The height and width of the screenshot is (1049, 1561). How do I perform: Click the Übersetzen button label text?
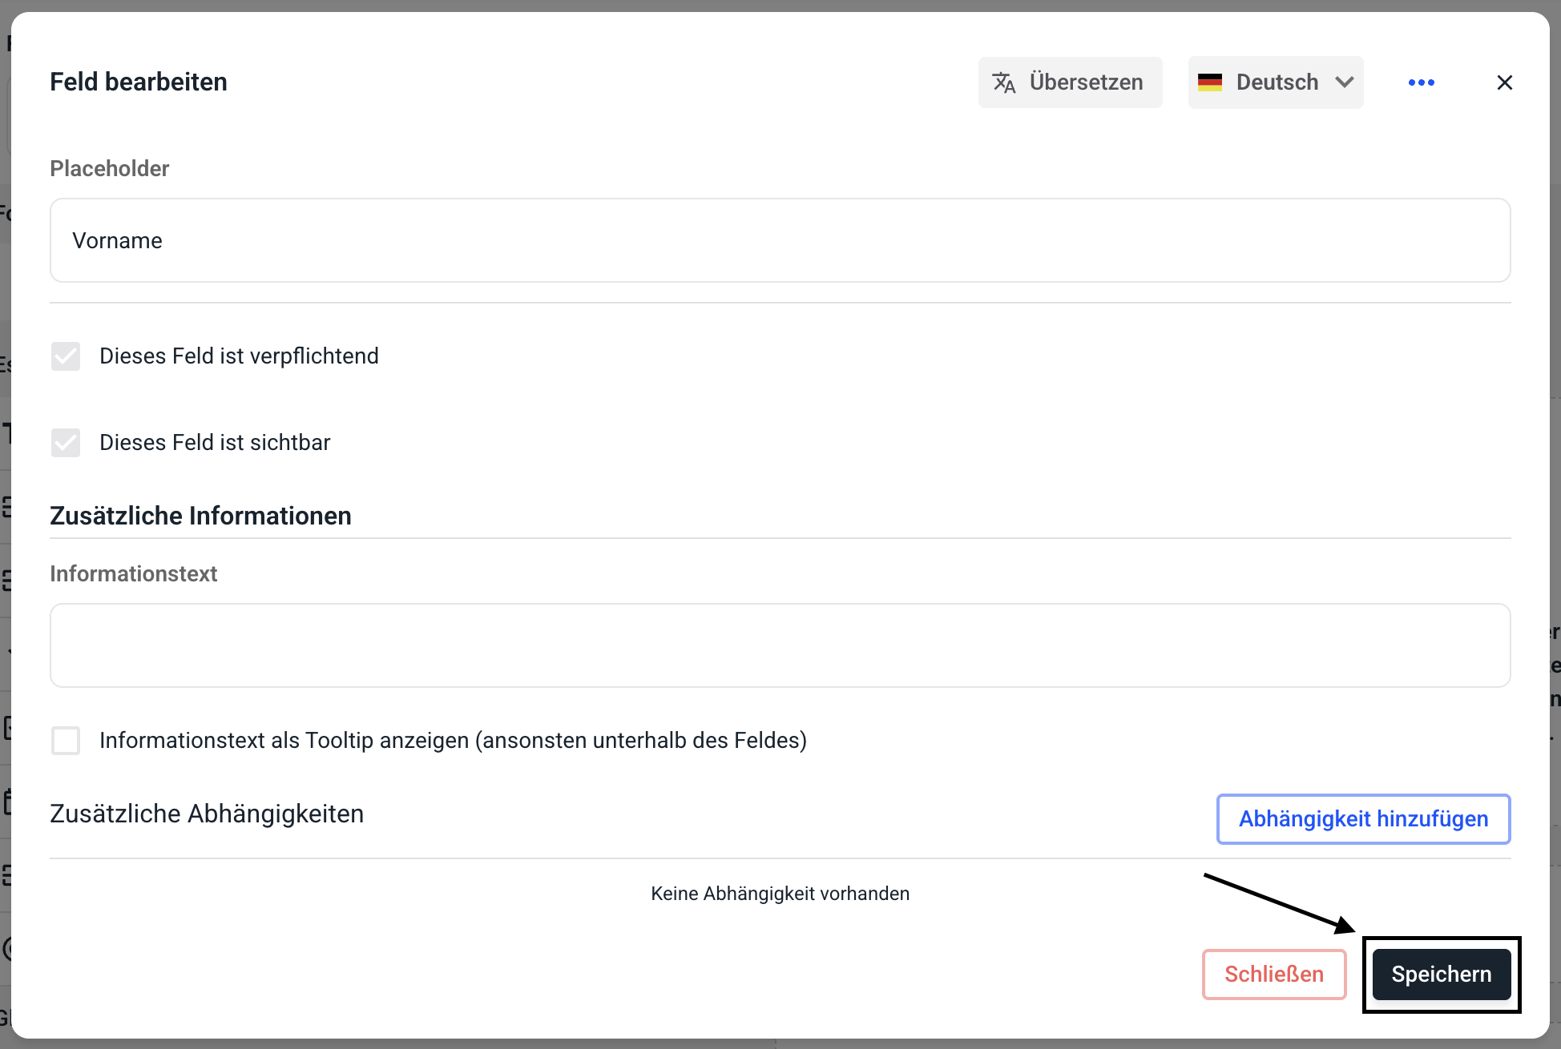tap(1086, 82)
